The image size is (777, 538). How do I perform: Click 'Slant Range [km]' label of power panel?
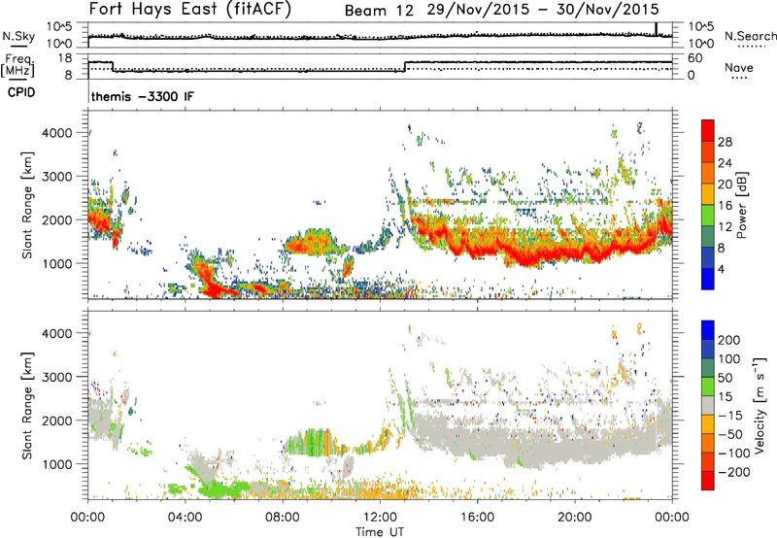pos(27,205)
